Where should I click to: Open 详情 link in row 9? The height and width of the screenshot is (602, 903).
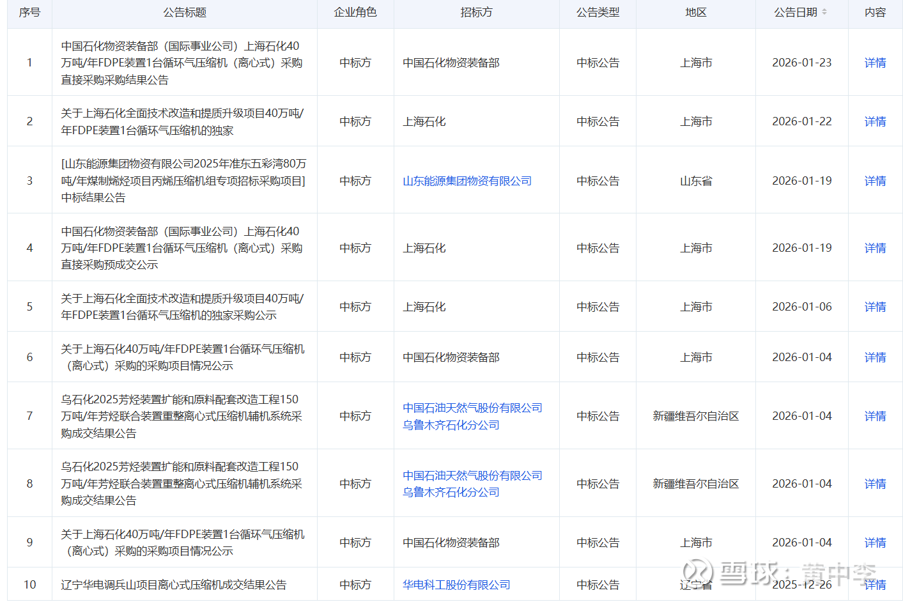pyautogui.click(x=875, y=543)
